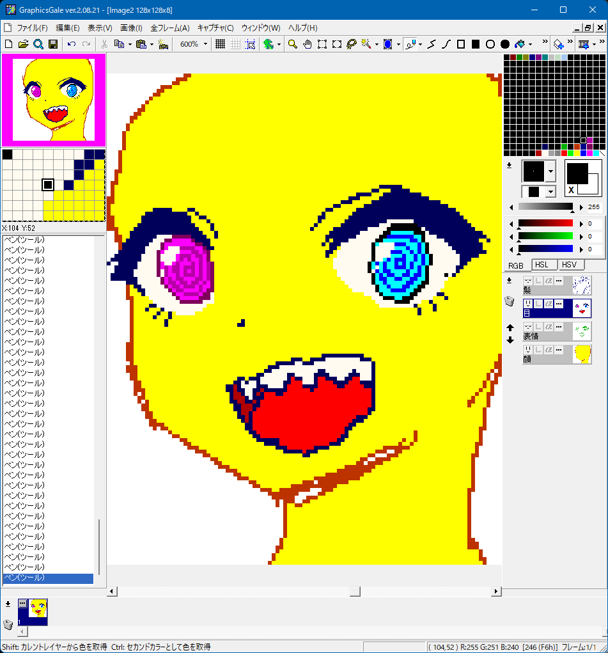Open the 画像(I) menu

[131, 28]
